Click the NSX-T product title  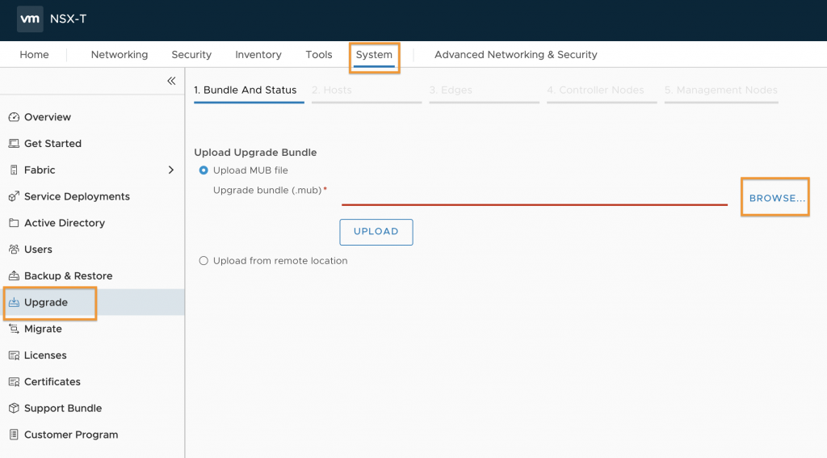[x=69, y=19]
